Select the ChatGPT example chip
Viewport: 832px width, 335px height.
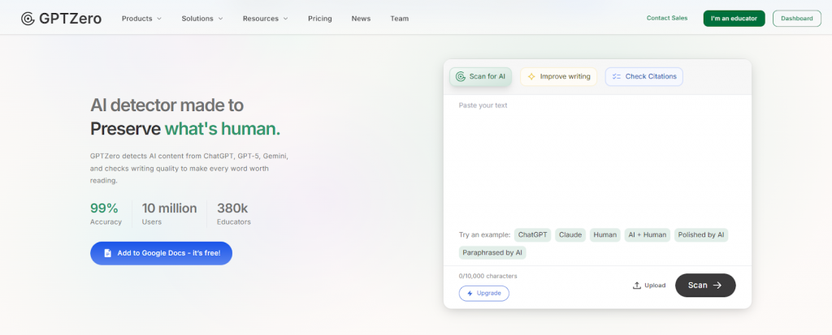(532, 235)
